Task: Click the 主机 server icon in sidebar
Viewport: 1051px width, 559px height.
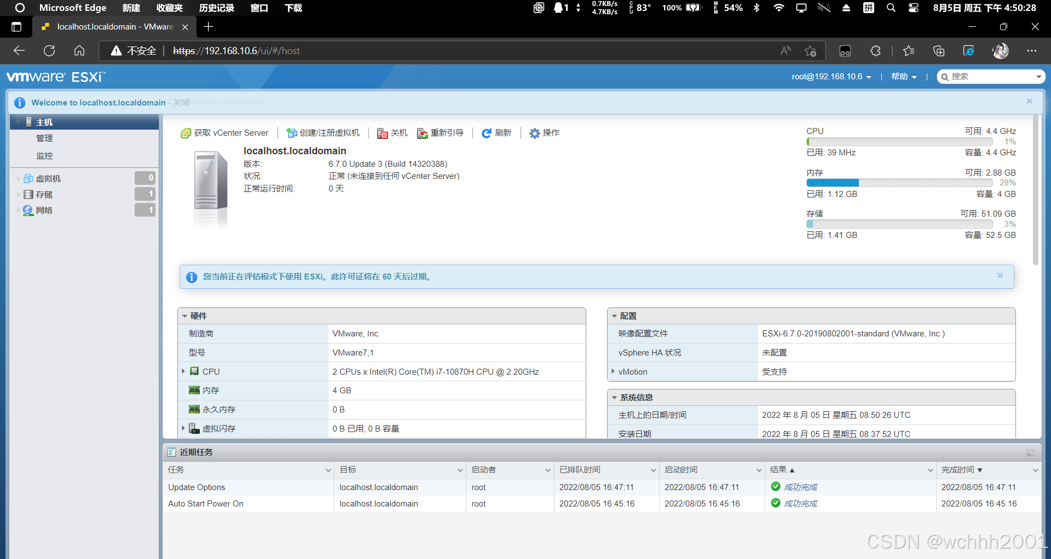Action: tap(30, 121)
